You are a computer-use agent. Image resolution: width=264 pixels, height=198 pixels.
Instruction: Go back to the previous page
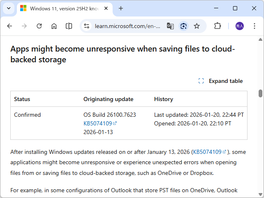(9, 26)
